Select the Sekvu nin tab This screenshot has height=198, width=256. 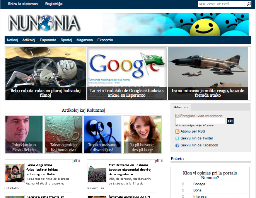(x=181, y=107)
